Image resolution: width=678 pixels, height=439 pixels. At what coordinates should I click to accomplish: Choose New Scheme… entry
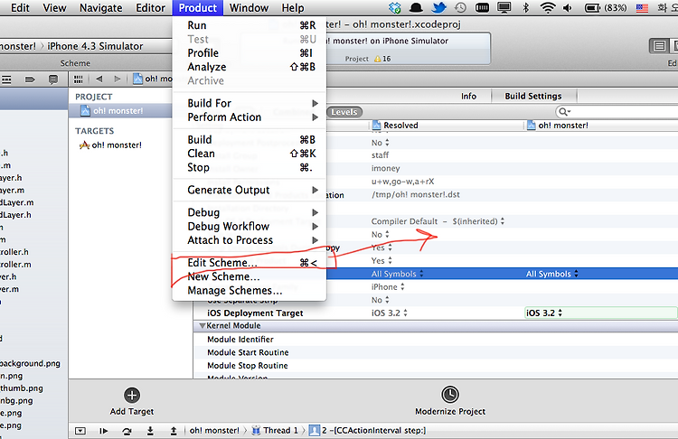[250, 276]
